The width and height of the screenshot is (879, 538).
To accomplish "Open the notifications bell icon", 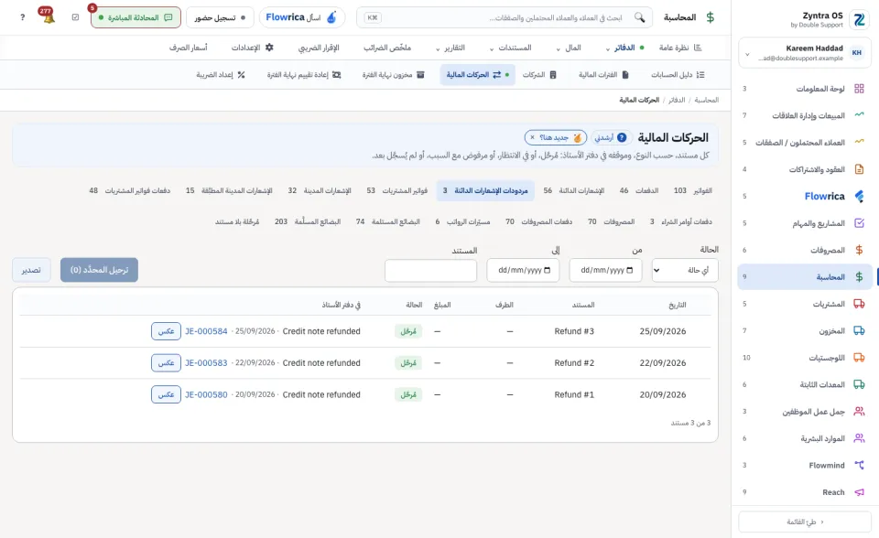I will (48, 16).
